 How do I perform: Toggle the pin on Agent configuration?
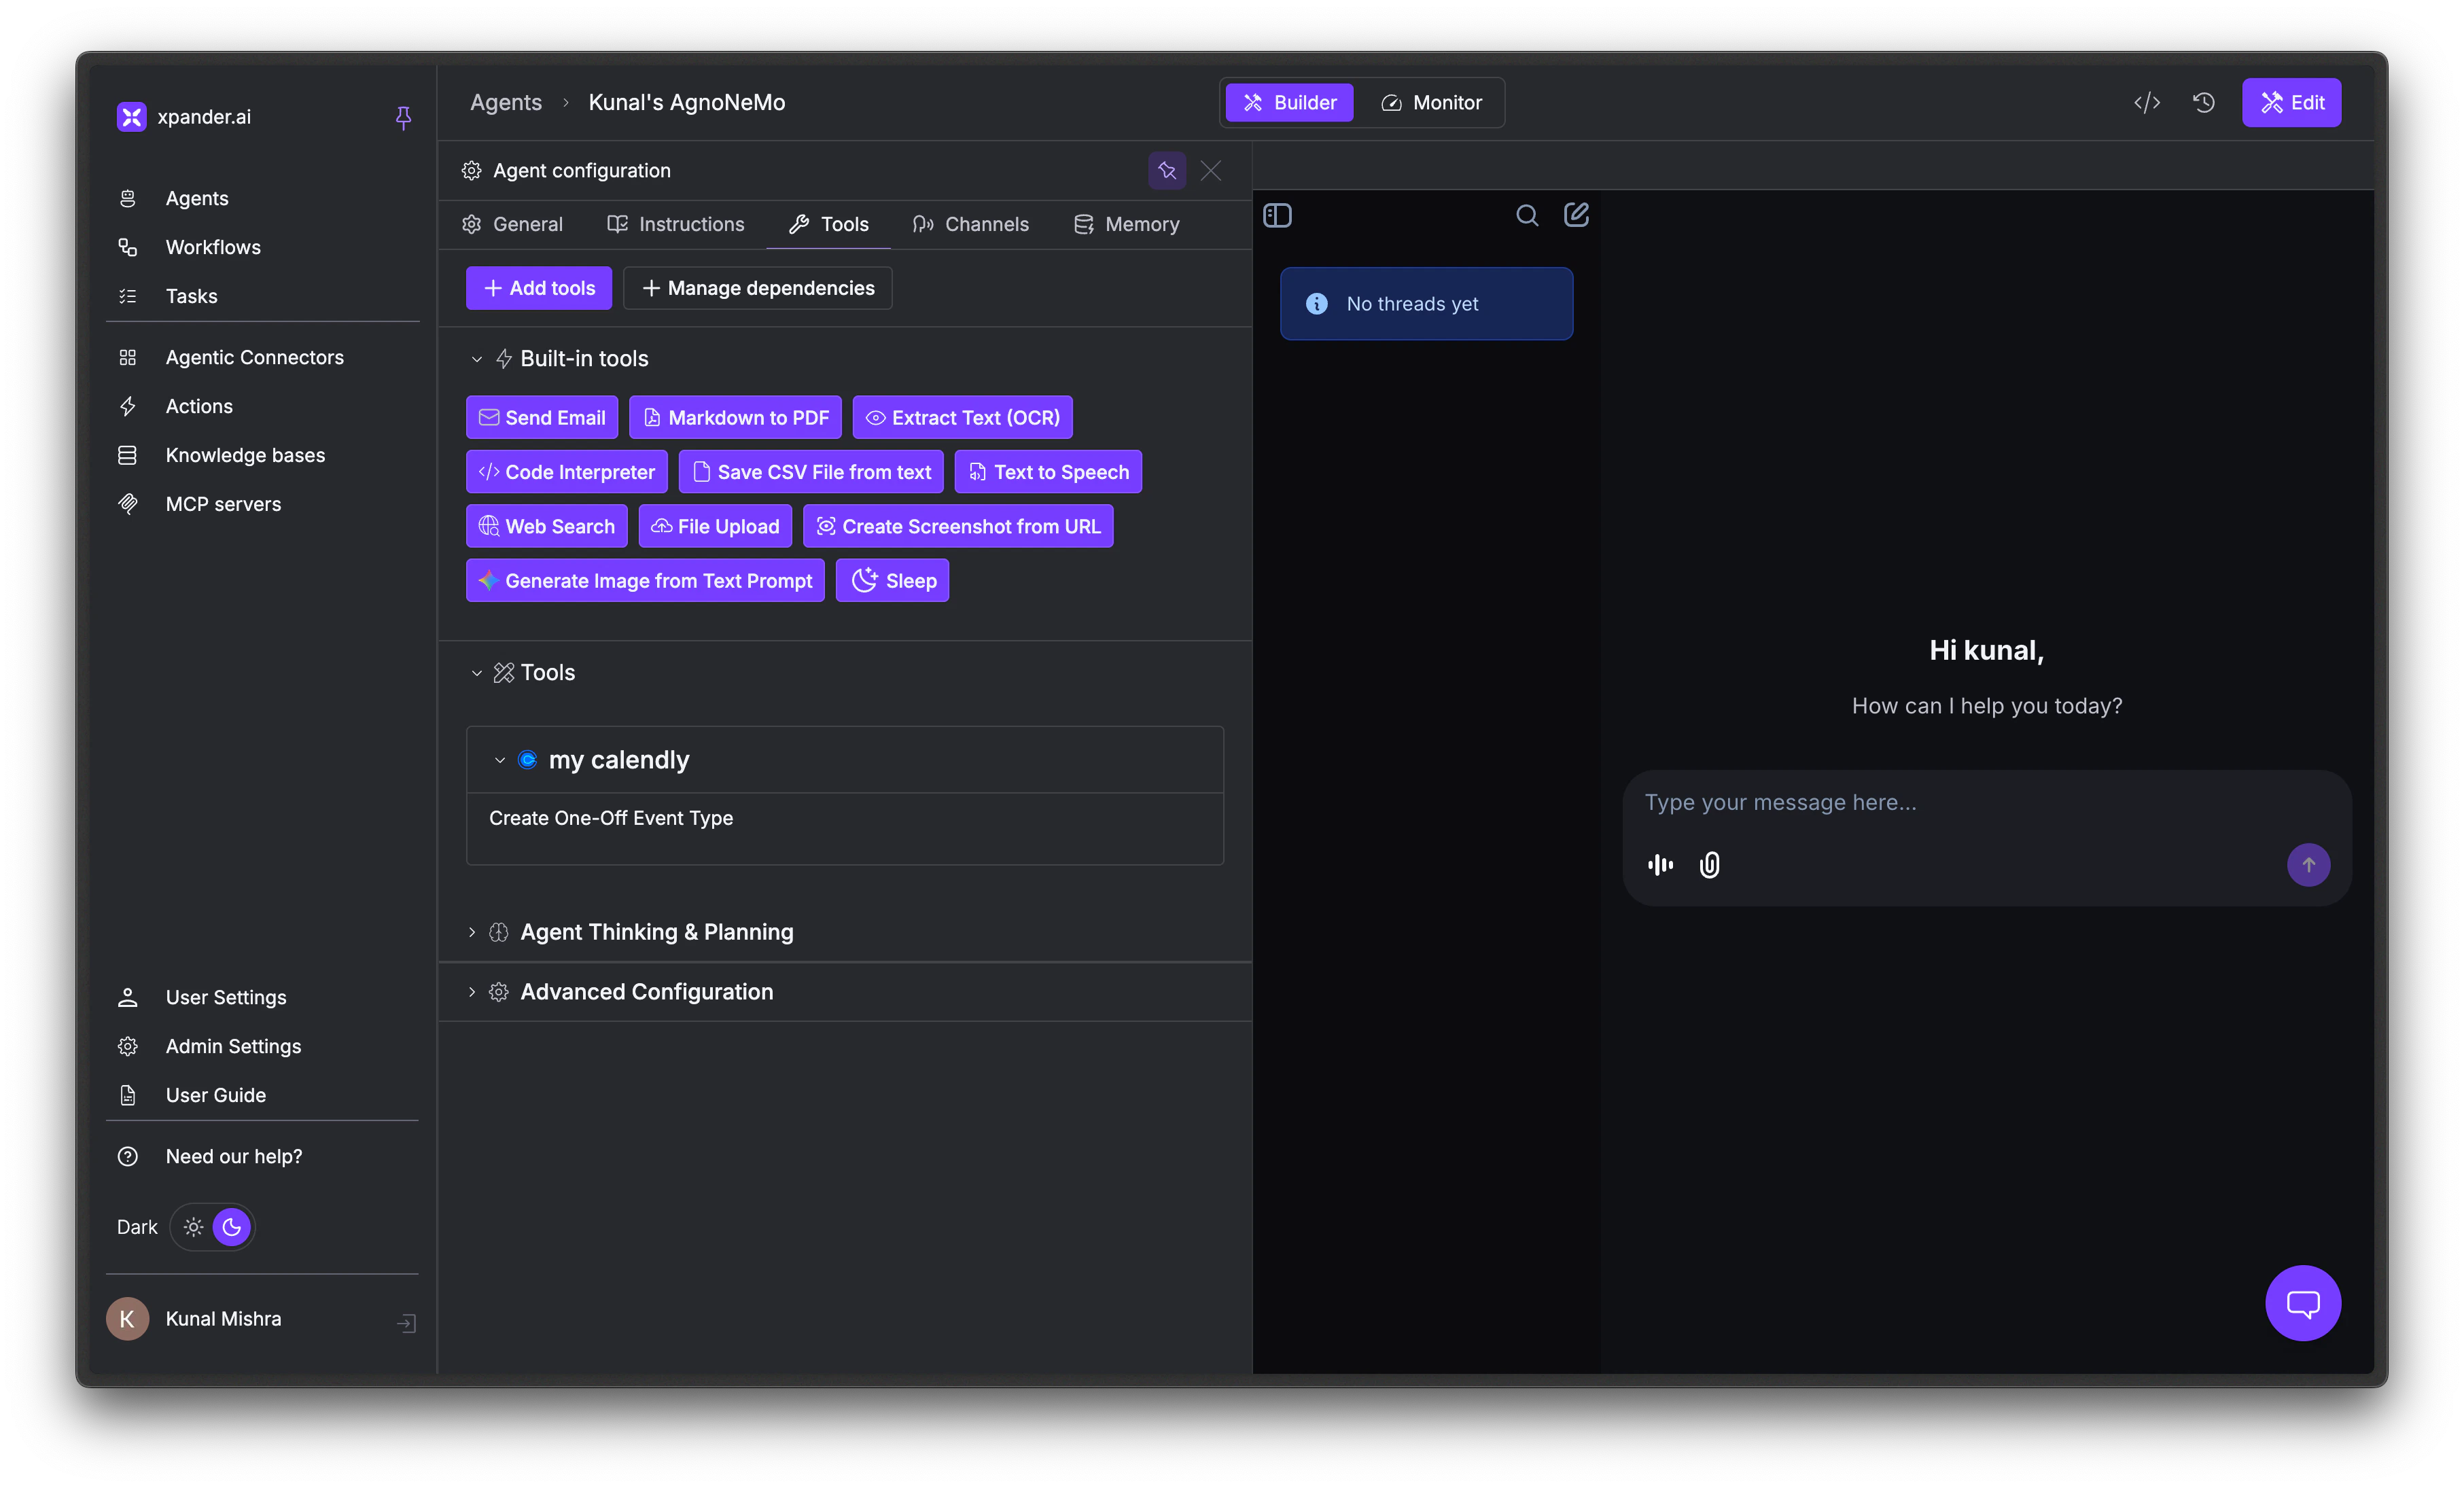1166,170
